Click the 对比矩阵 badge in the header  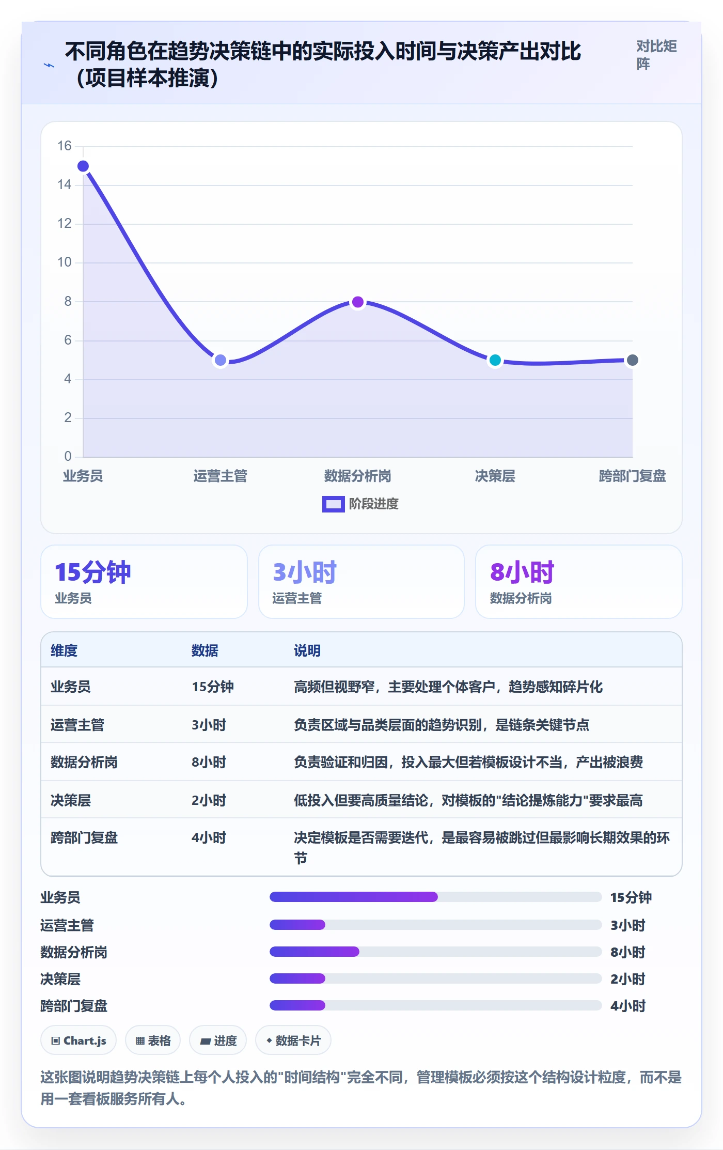click(x=656, y=55)
